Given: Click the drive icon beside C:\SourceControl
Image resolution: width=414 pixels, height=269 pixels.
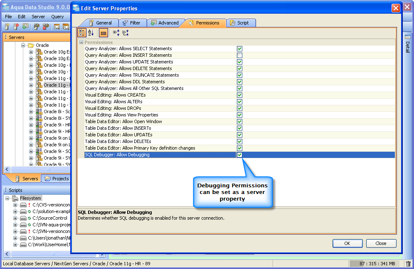Looking at the screenshot, I should [23, 218].
